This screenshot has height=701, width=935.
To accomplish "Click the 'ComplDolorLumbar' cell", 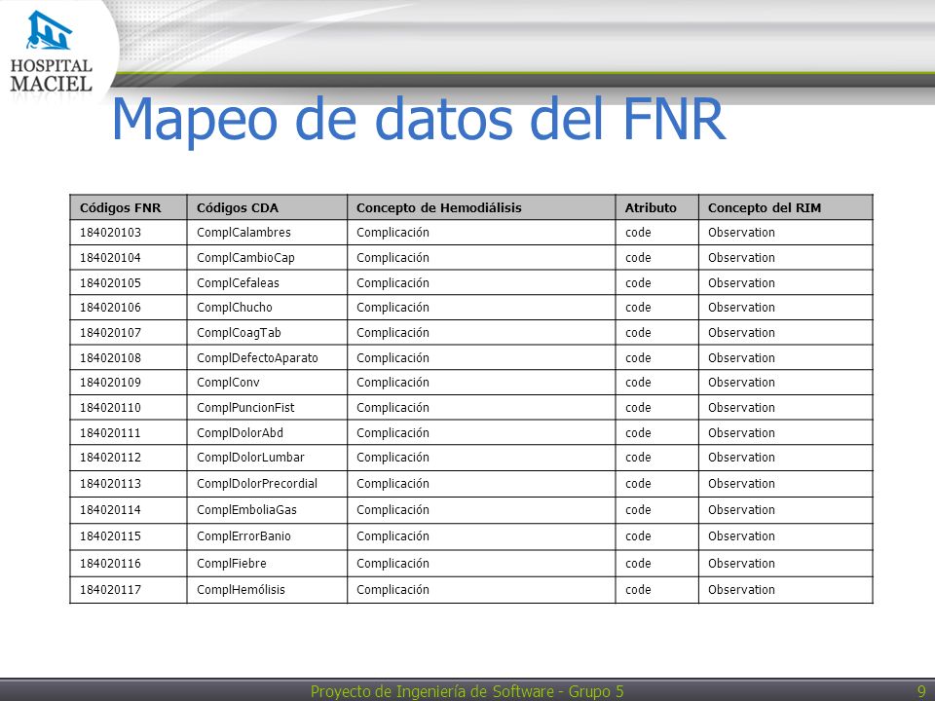I will pyautogui.click(x=267, y=458).
